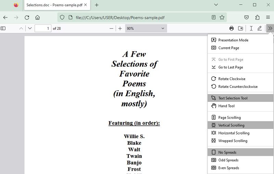Toggle reader view icon in address bar
Viewport: 274px width, 174px height.
213,17
